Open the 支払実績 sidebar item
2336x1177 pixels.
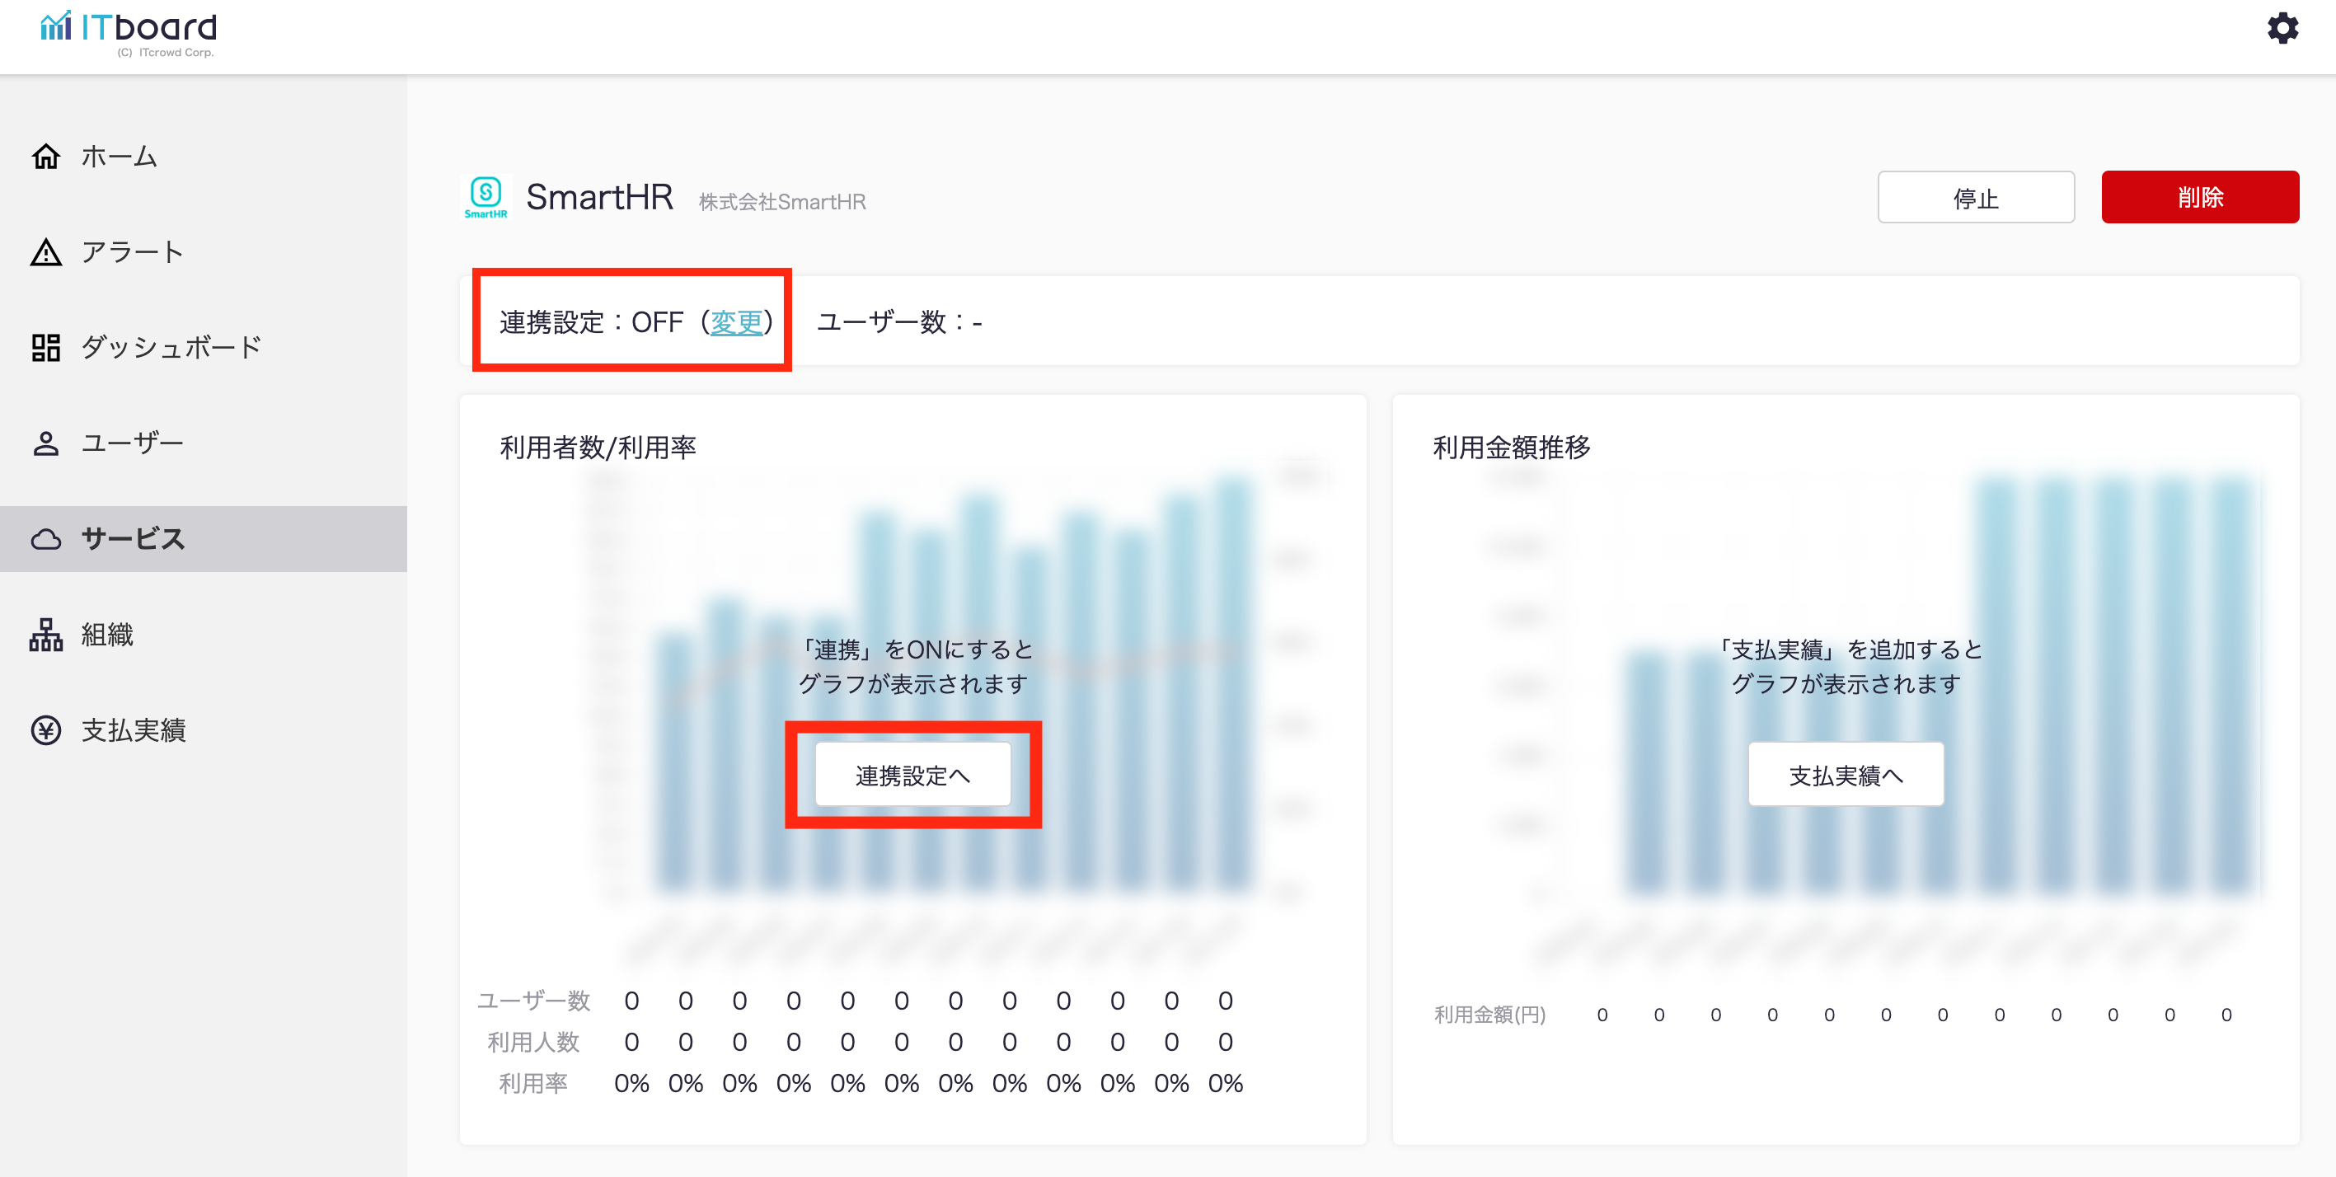[134, 731]
